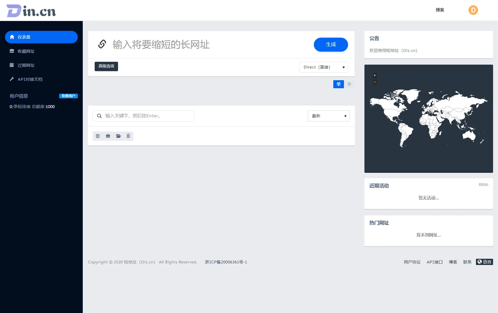The height and width of the screenshot is (313, 498).
Task: Click the select-all checkmark icon above link list
Action: (98, 136)
